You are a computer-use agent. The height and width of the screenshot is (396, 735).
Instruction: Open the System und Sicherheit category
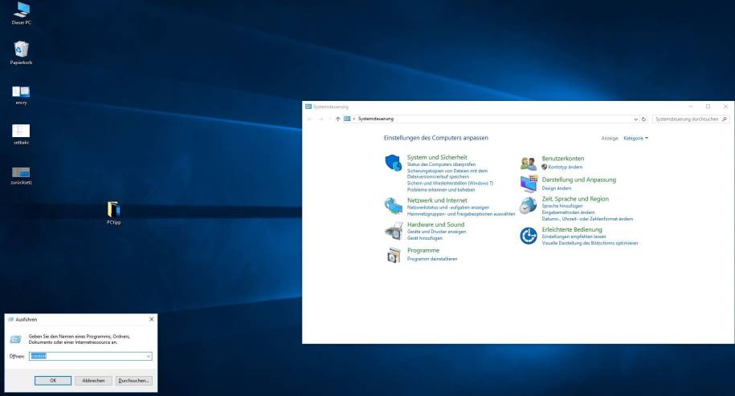pos(437,158)
